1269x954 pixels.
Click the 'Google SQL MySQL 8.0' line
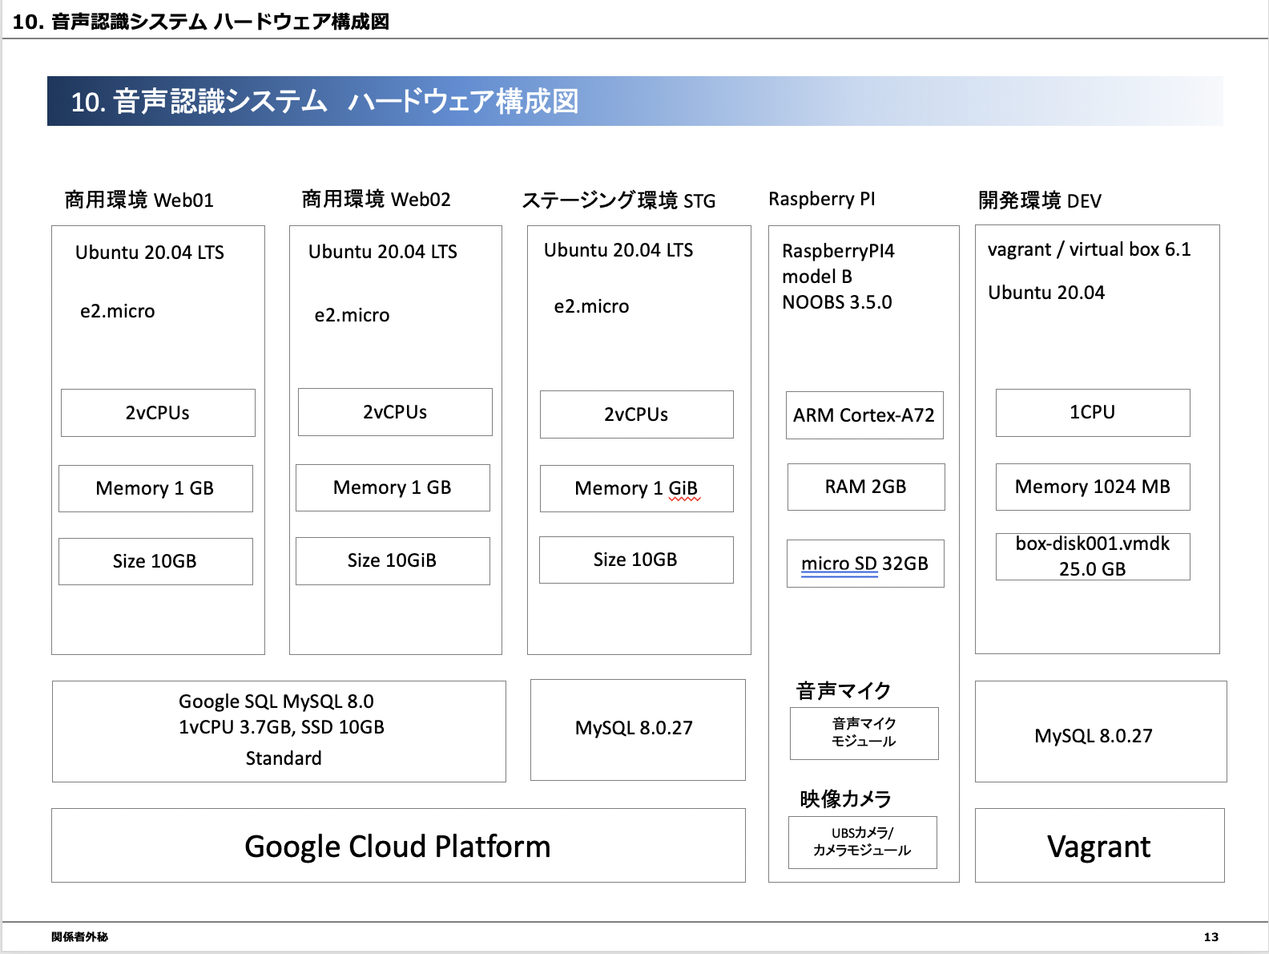(x=276, y=701)
